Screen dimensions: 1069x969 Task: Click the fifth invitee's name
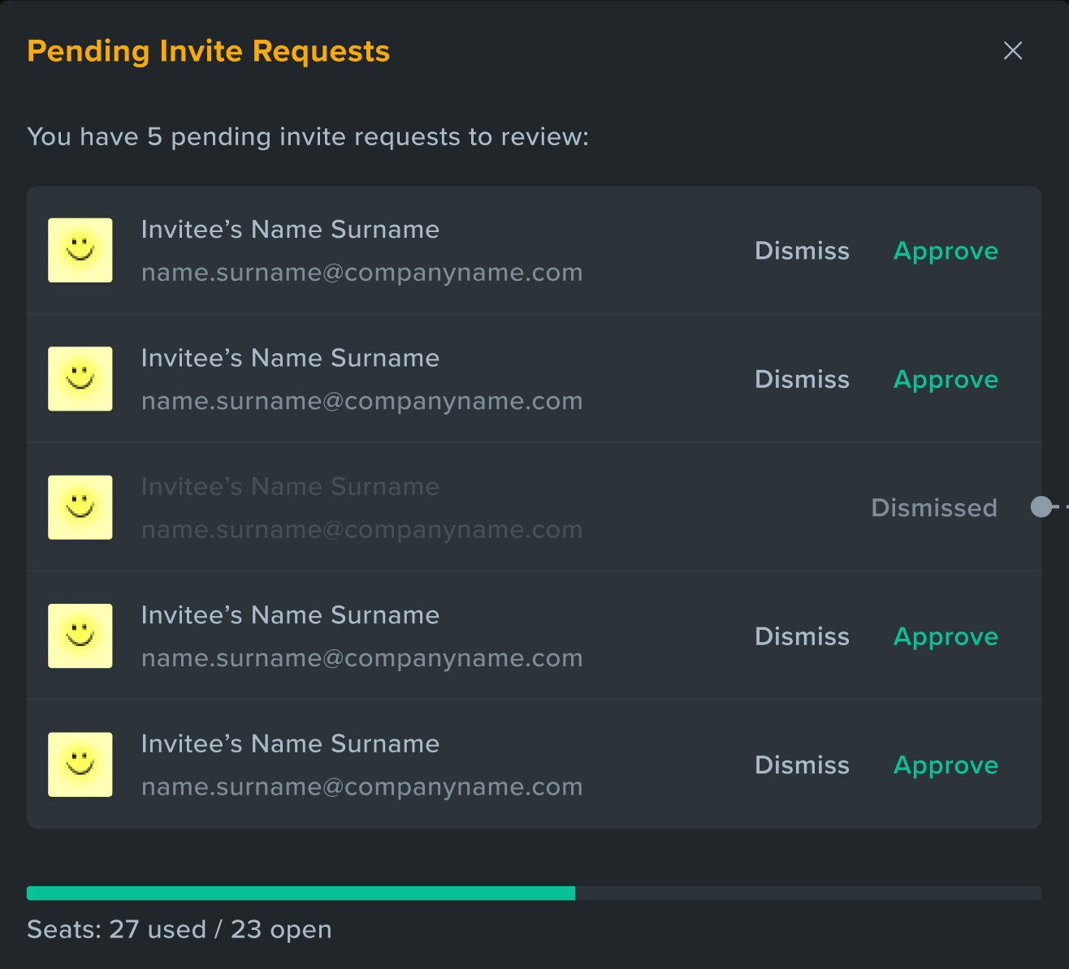pos(290,743)
